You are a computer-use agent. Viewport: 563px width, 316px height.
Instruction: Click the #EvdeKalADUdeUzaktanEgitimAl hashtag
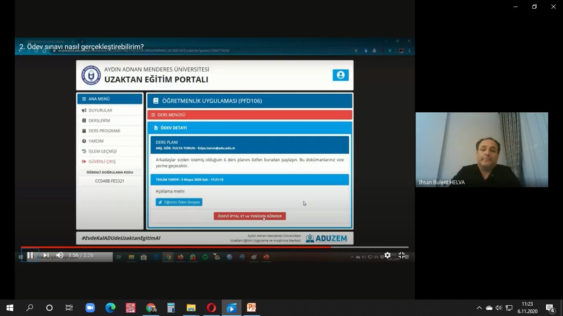click(121, 238)
